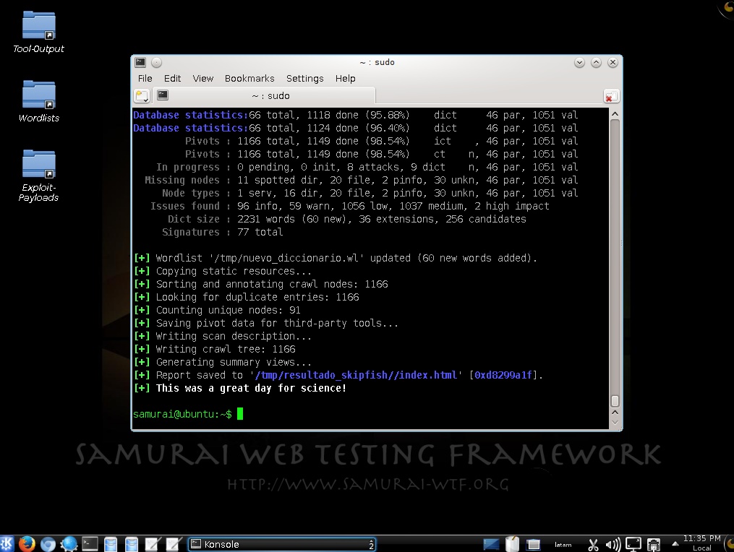Launch Firefox from the panel
The image size is (734, 552).
click(x=27, y=544)
